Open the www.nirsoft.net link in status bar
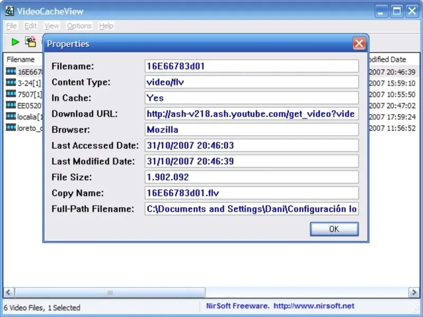This screenshot has width=423, height=317. [x=314, y=306]
